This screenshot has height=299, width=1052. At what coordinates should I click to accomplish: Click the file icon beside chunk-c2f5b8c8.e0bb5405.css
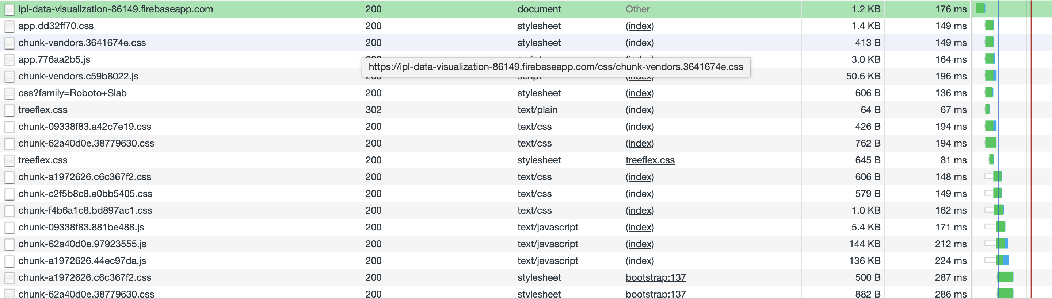[x=9, y=194]
